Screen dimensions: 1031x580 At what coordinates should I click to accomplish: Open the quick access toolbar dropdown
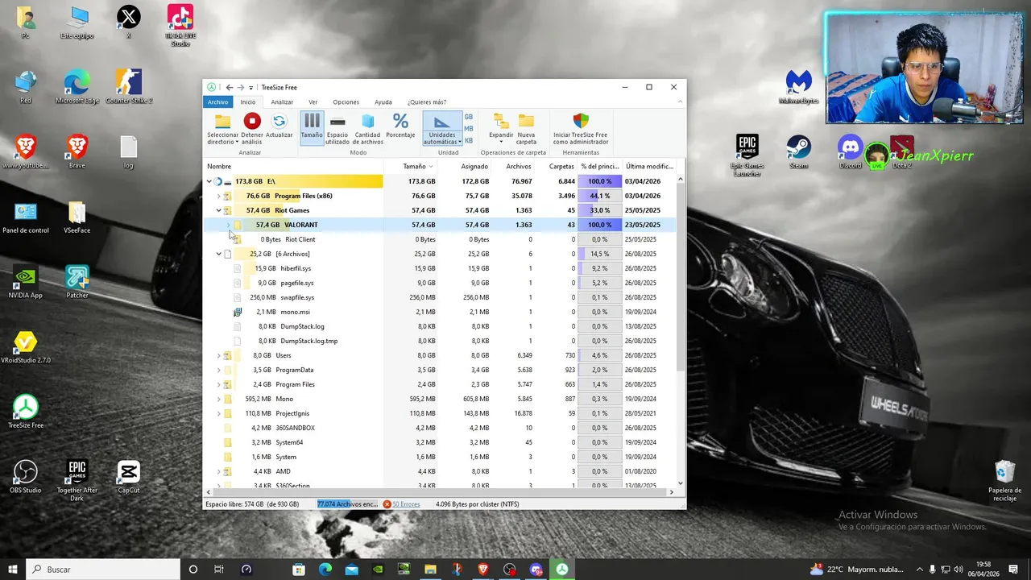(x=251, y=88)
